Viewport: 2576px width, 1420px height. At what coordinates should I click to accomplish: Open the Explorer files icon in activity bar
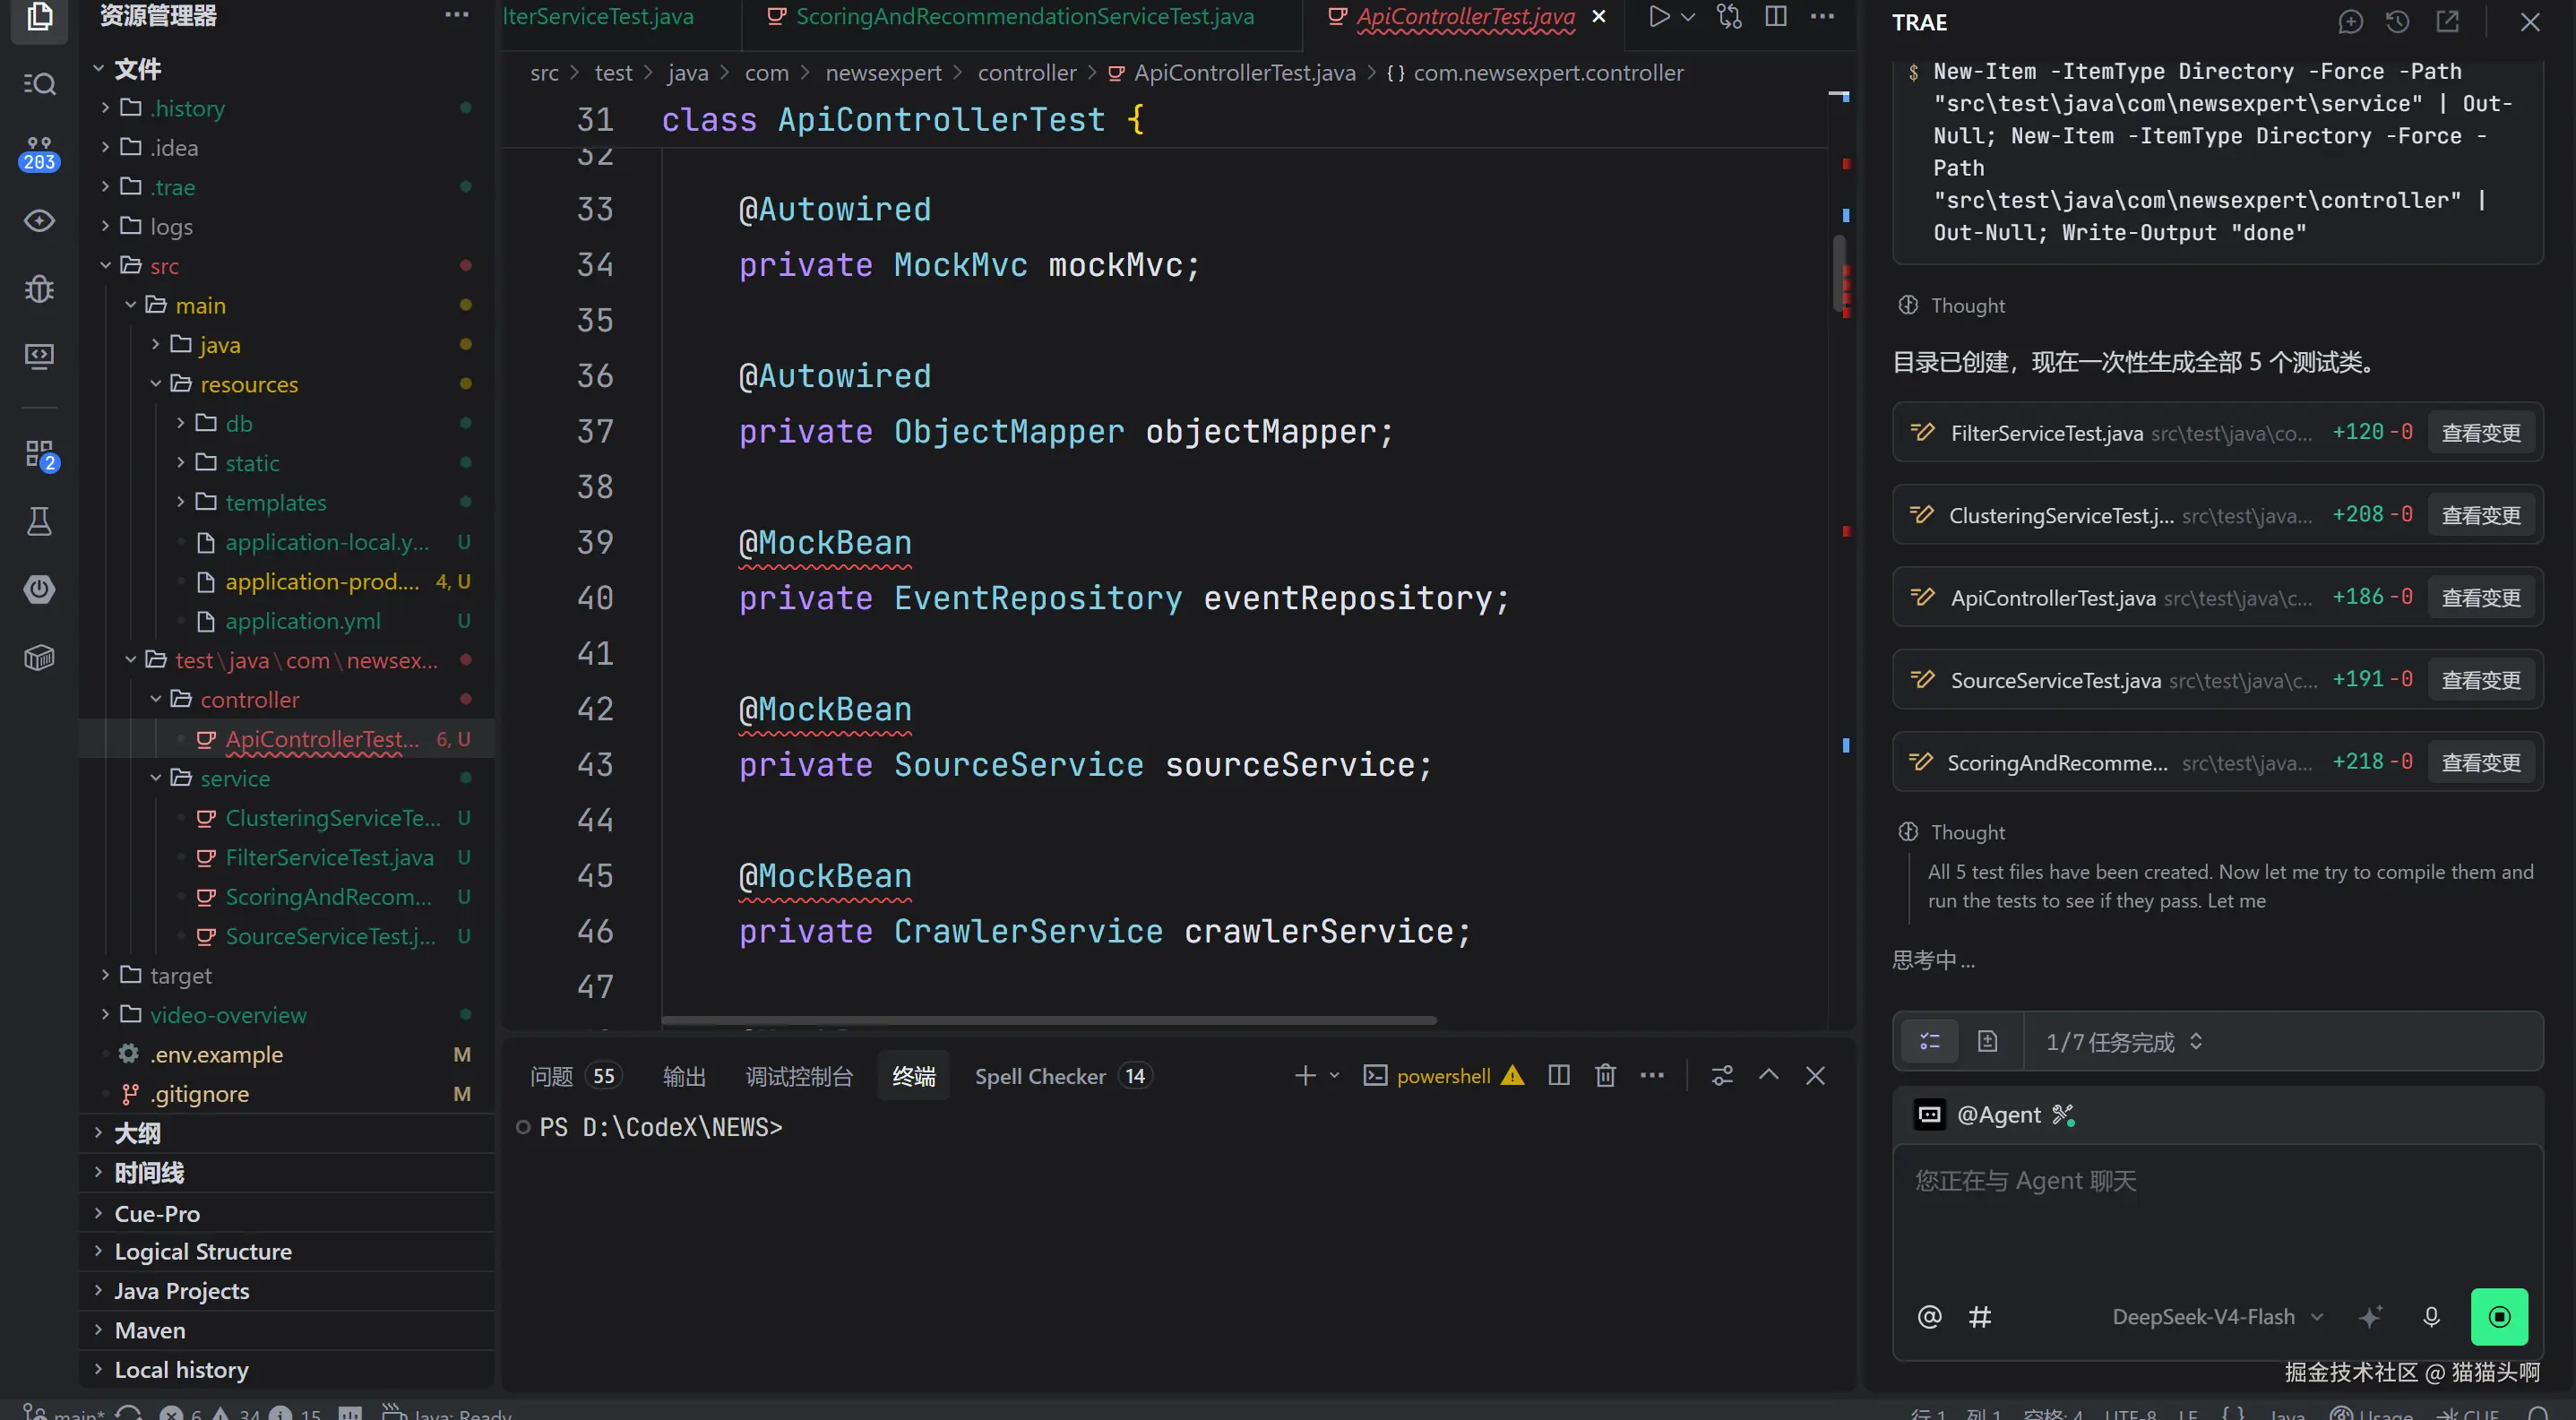point(39,16)
